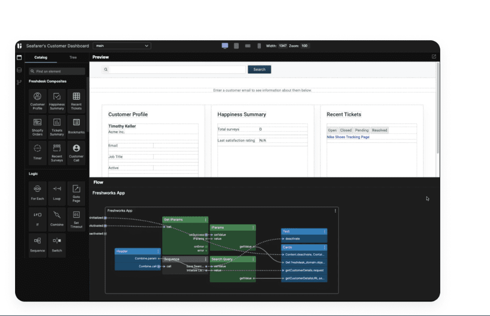Filter tickets by the Resolved tab
Viewport: 490px width, 316px height.
click(380, 130)
